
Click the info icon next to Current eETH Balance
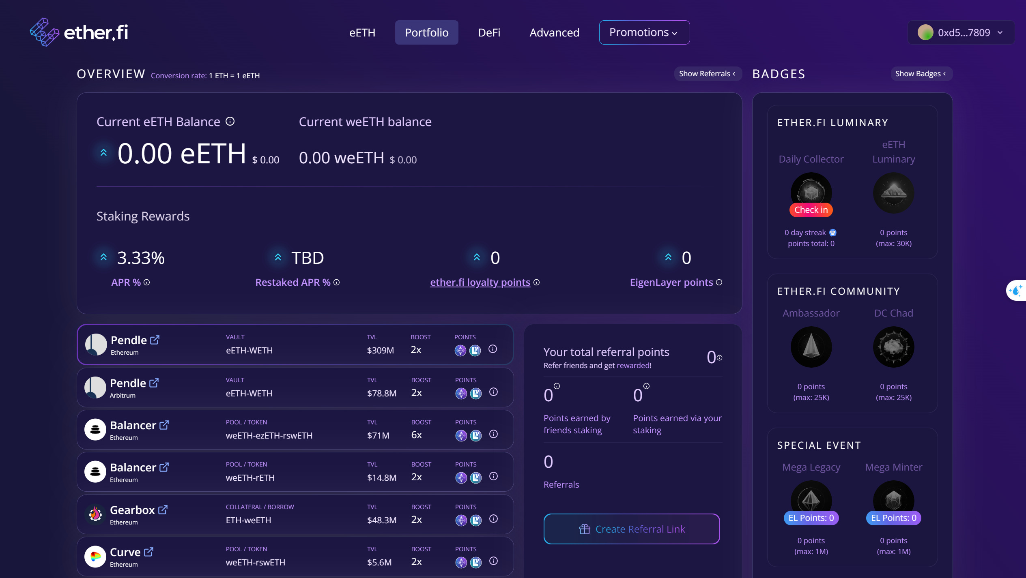[230, 121]
